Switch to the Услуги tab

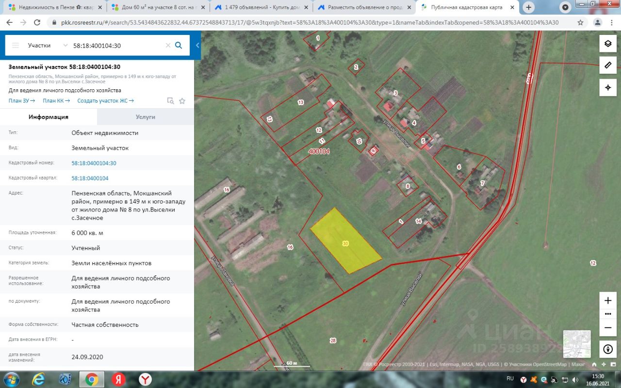click(146, 117)
